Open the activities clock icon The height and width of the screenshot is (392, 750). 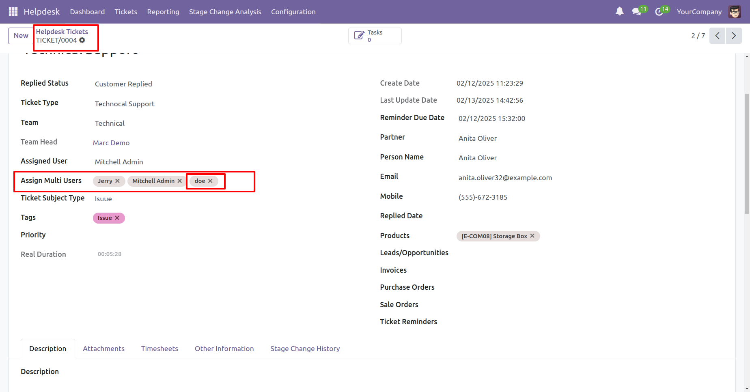point(659,12)
